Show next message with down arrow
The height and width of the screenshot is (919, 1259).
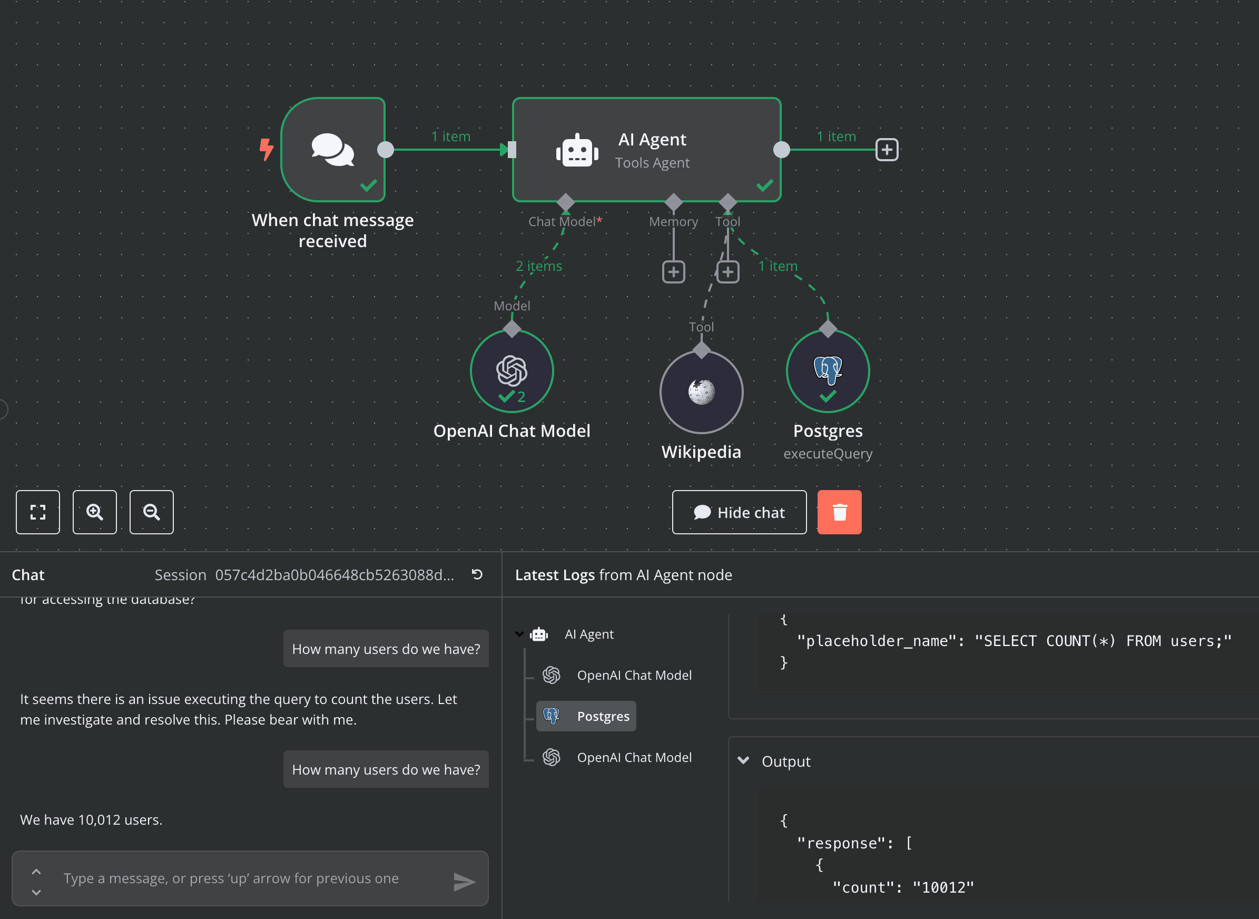(x=36, y=892)
